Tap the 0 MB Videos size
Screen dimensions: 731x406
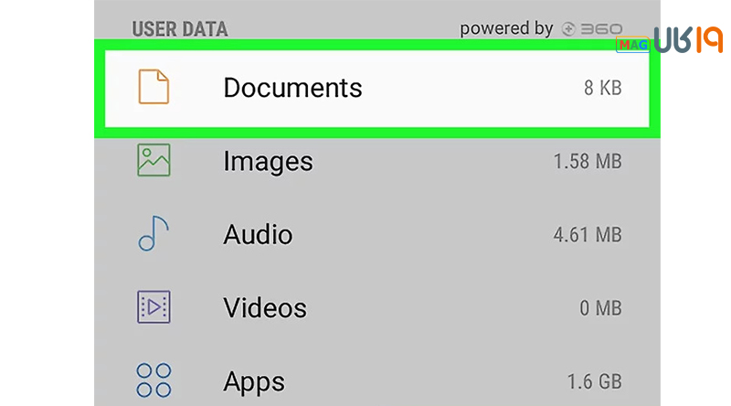[600, 308]
